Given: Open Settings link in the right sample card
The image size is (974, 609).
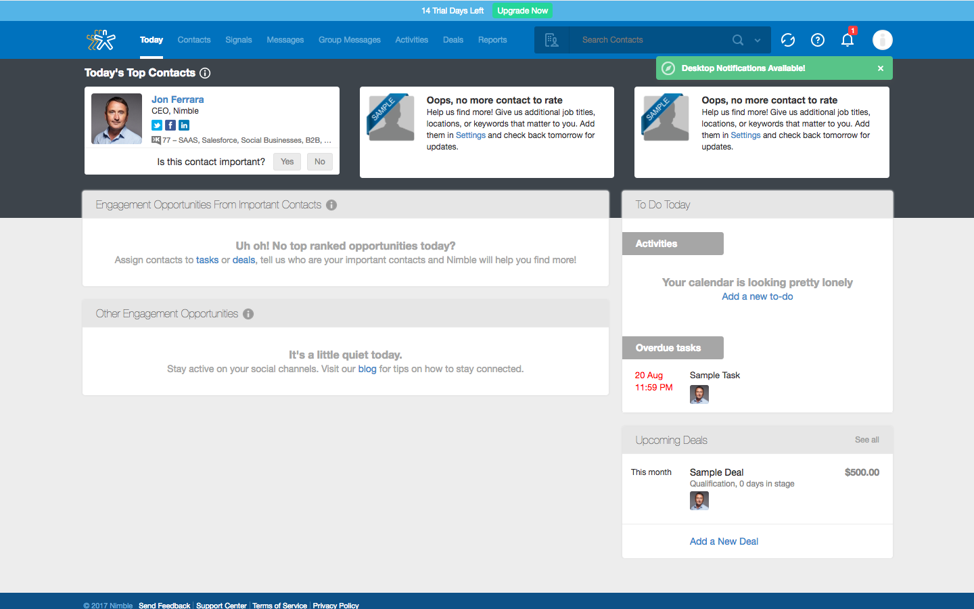Looking at the screenshot, I should [x=746, y=135].
